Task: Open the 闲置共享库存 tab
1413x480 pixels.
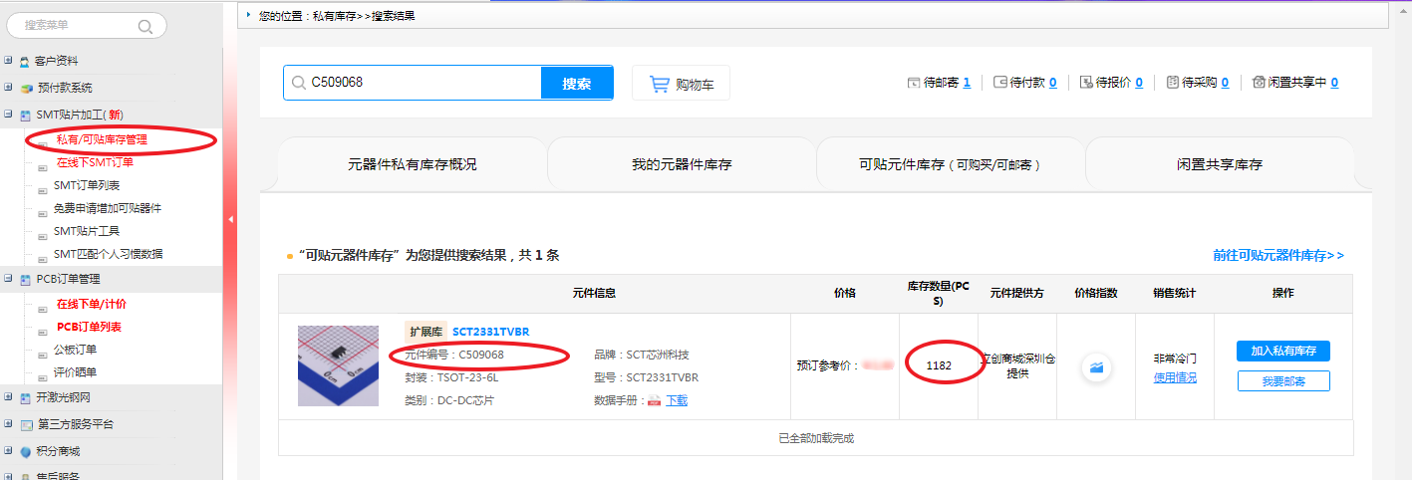Action: [x=1219, y=164]
